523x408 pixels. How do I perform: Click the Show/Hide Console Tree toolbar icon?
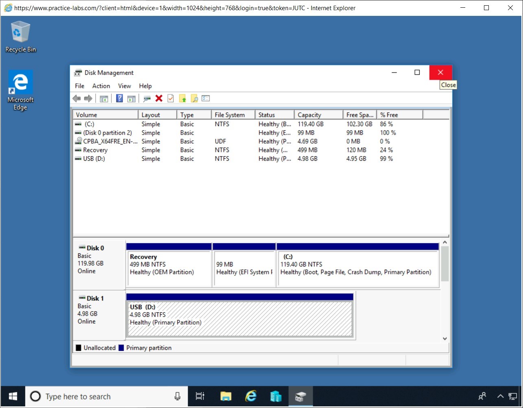tap(104, 98)
